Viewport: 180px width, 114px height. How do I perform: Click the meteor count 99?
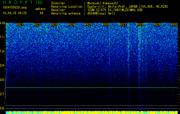(41, 13)
